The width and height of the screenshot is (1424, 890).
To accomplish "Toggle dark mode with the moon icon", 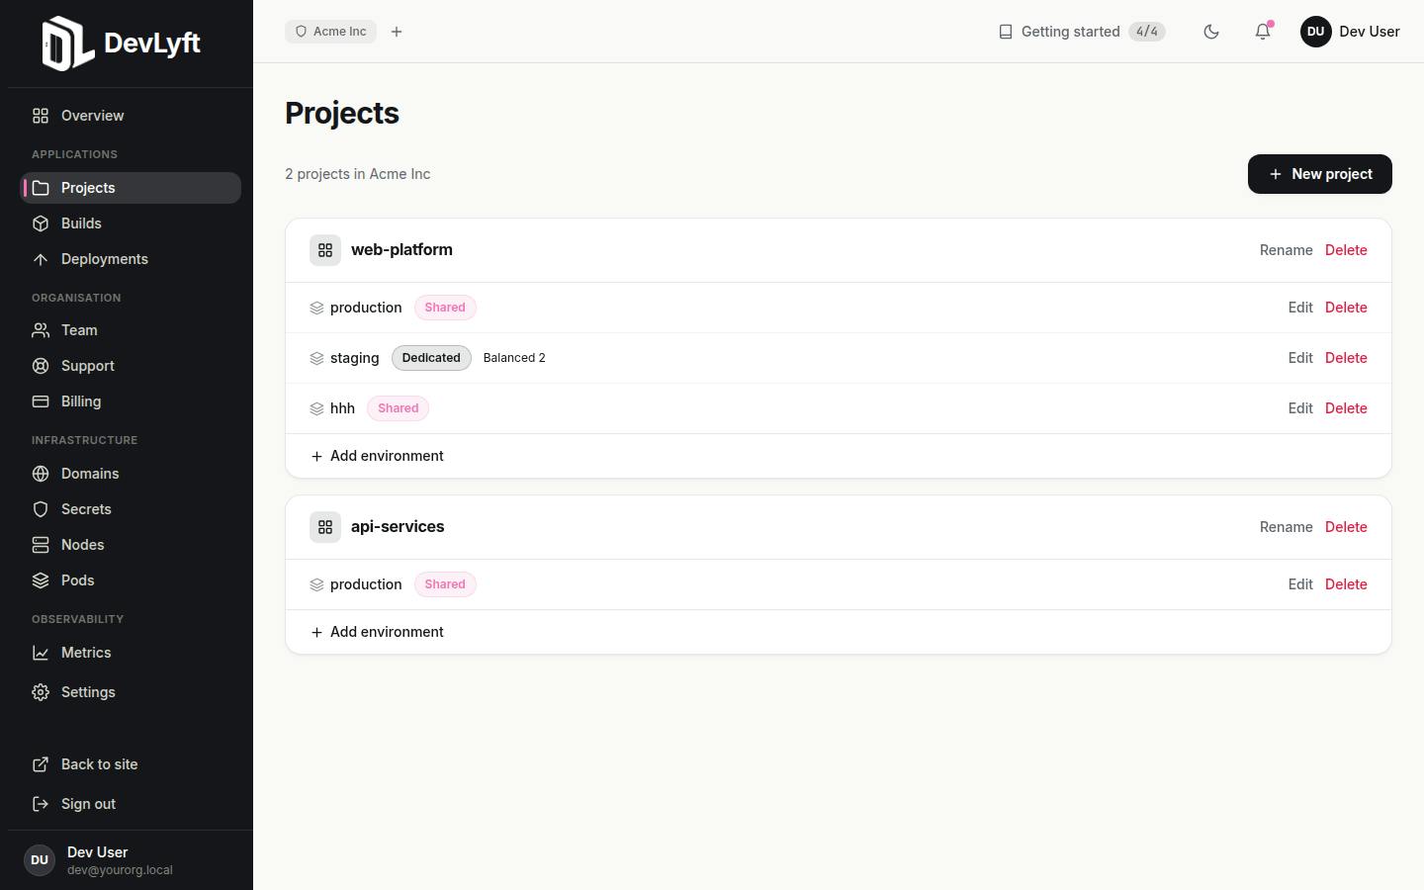I will tap(1211, 32).
